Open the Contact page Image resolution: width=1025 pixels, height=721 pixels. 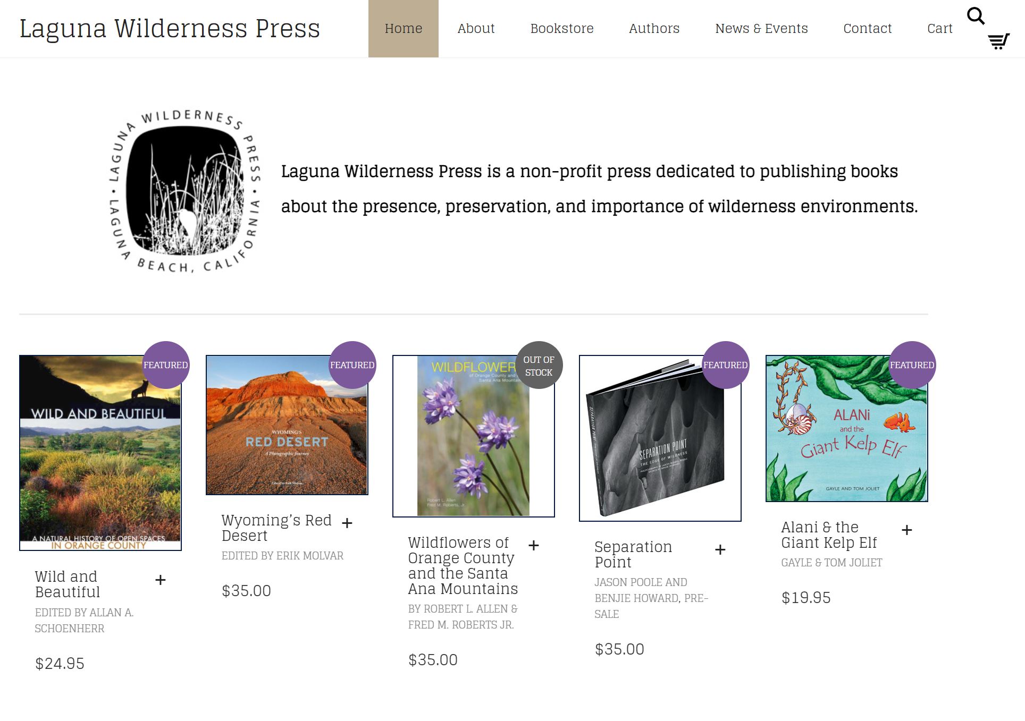click(868, 29)
